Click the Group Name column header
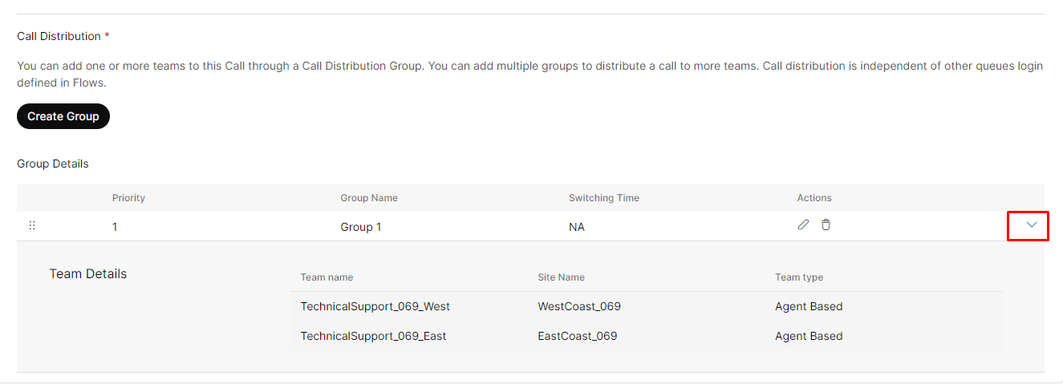Image resolution: width=1063 pixels, height=384 pixels. [x=369, y=198]
